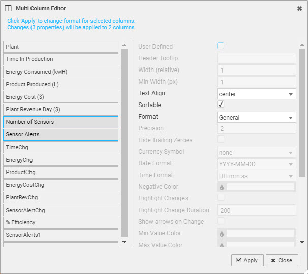
Task: Select the Energy Consumed (kwH) column
Action: (60, 72)
